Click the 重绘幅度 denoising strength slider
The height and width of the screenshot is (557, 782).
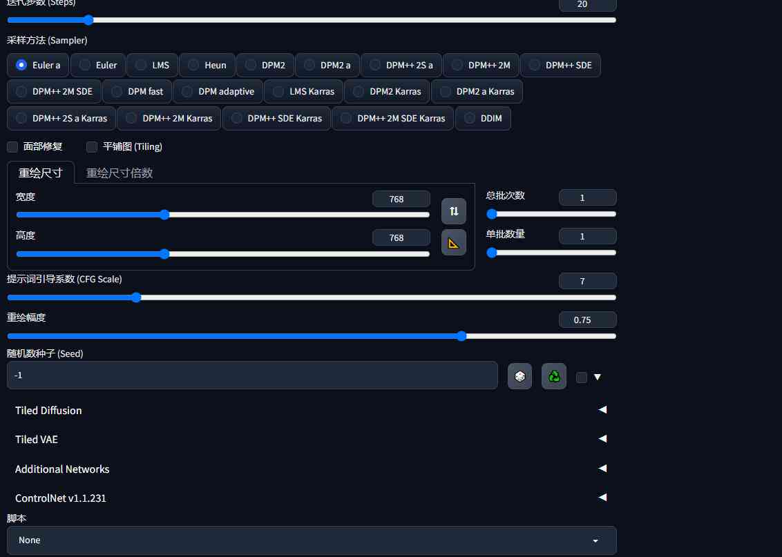point(312,336)
